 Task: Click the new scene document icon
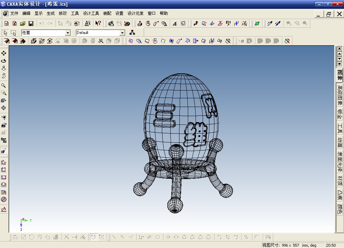[7, 24]
